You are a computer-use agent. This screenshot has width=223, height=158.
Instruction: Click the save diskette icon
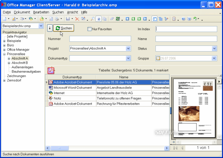click(68, 19)
